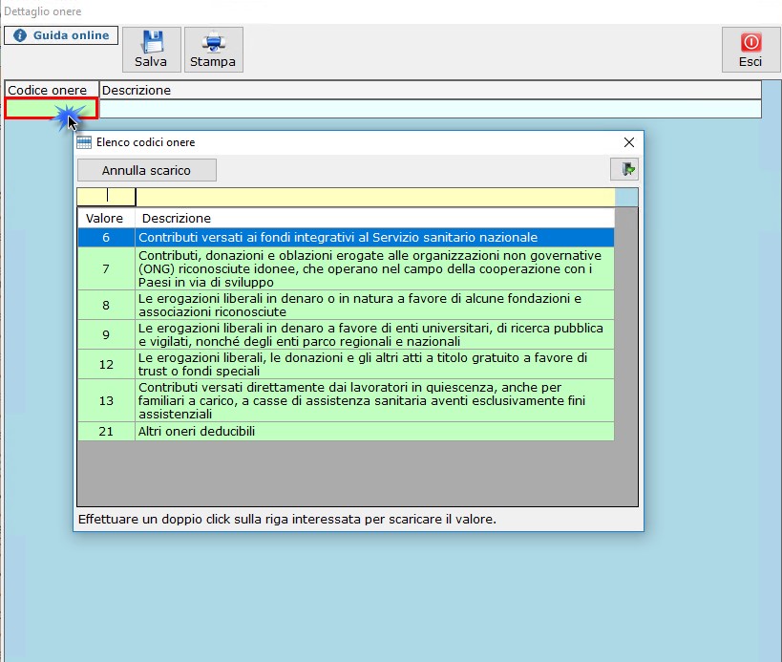Click the Stampa printer button
The image size is (782, 662).
pyautogui.click(x=214, y=50)
